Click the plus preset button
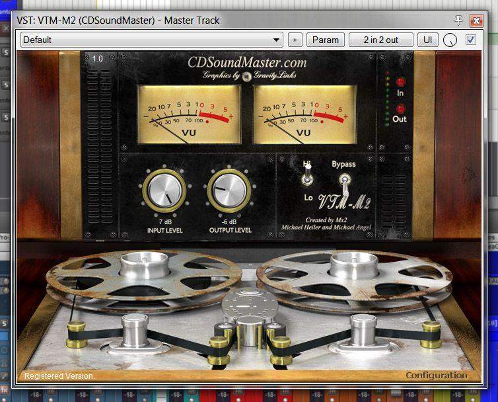Image resolution: width=498 pixels, height=402 pixels. pyautogui.click(x=295, y=40)
